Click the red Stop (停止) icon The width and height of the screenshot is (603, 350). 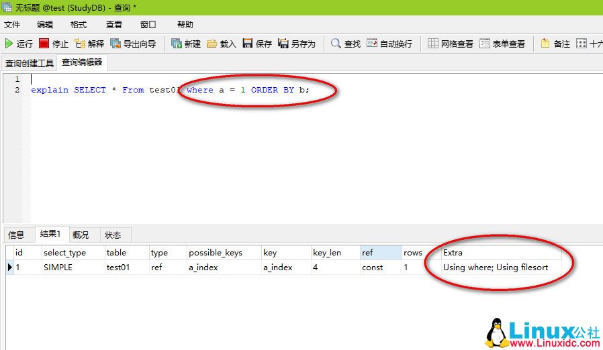(44, 44)
